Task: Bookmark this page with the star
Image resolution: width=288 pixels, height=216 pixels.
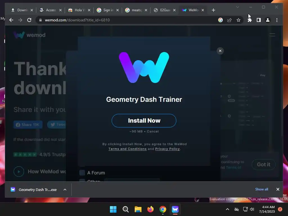Action: [238, 20]
